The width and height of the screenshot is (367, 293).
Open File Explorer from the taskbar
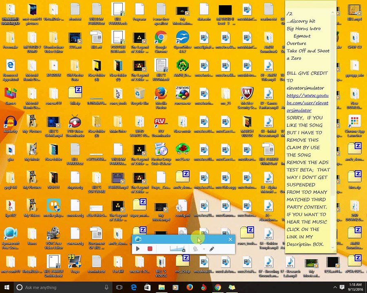coord(161,287)
